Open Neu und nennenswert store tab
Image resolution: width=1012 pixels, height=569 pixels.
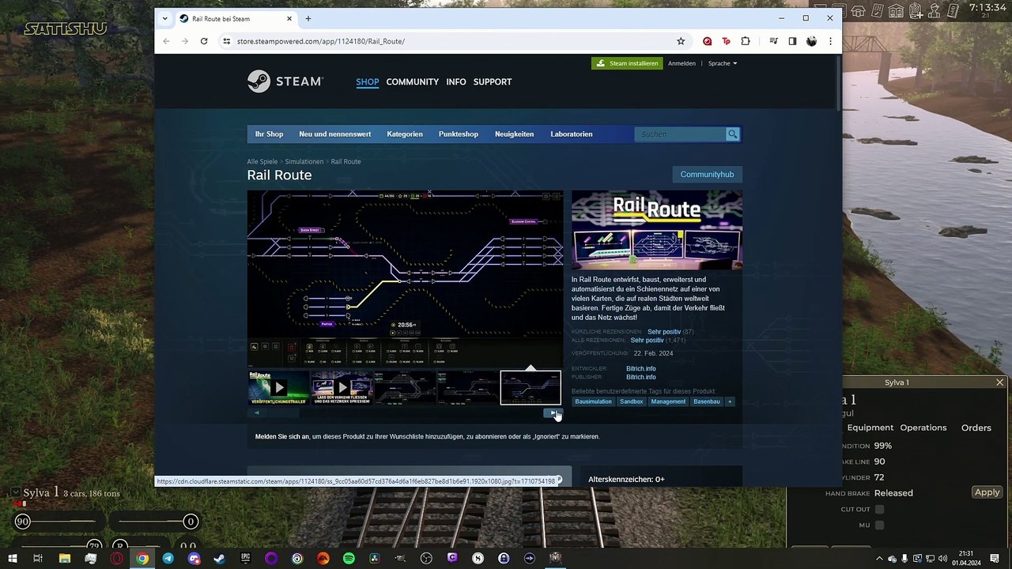334,134
